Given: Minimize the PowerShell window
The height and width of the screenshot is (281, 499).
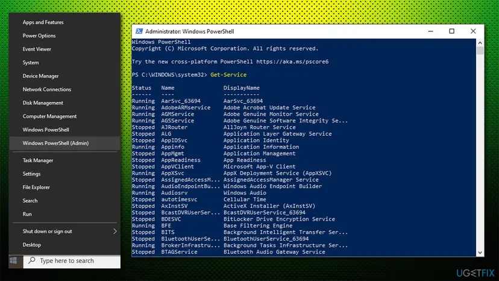Looking at the screenshot, I should point(430,31).
